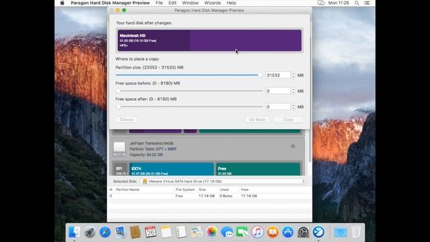The image size is (430, 242).
Task: Click the free space before slider knob
Action: tap(118, 91)
